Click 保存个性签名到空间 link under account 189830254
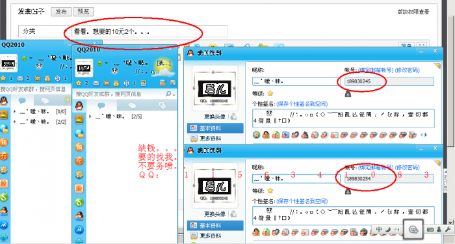Image resolution: width=455 pixels, height=244 pixels. 302,201
